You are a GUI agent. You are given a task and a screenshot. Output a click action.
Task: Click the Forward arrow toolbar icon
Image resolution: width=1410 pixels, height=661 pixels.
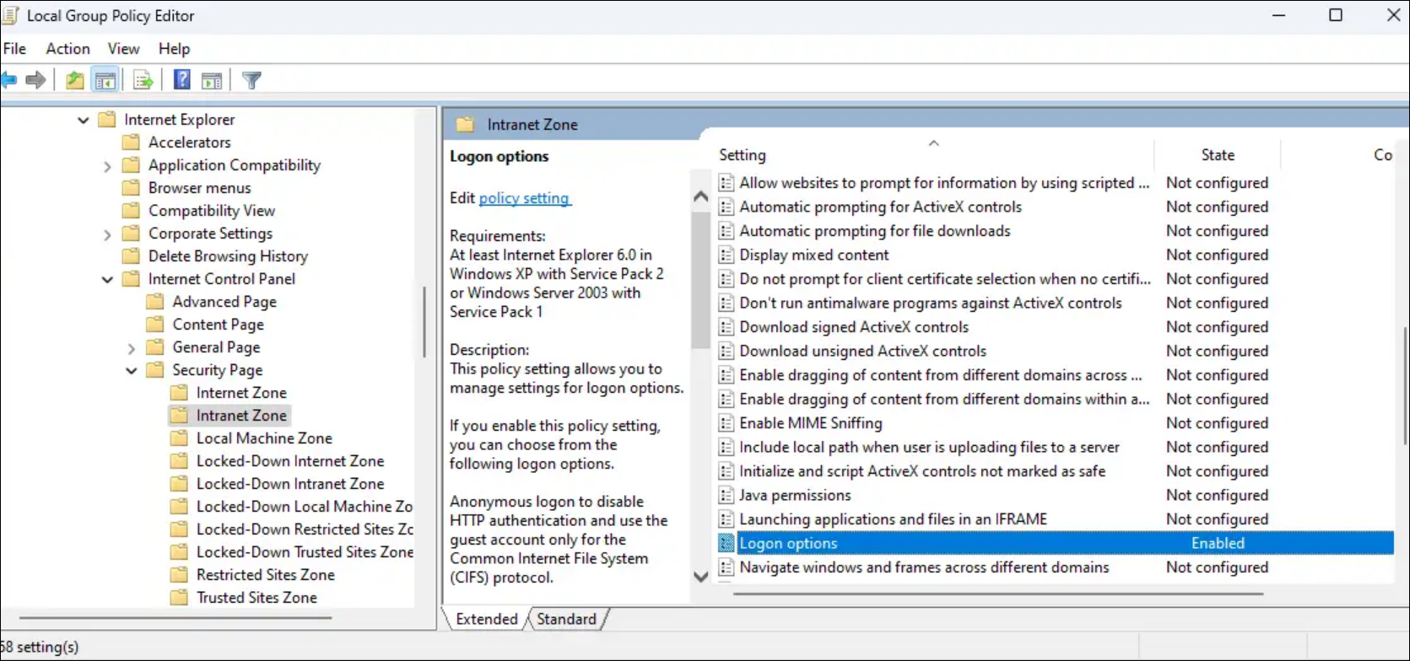[x=35, y=80]
